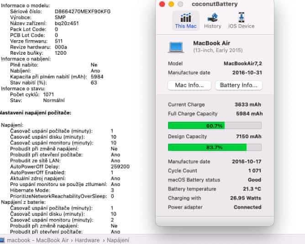Select 'macbook – MacBook Air' in path bar
Screen dimensions: 305x244
click(x=38, y=240)
